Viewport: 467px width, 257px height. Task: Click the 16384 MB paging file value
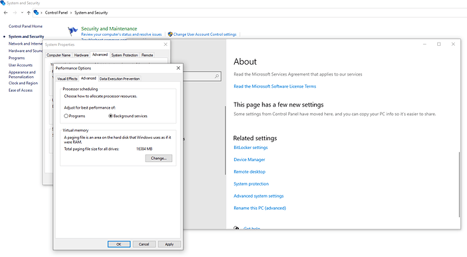pos(144,149)
